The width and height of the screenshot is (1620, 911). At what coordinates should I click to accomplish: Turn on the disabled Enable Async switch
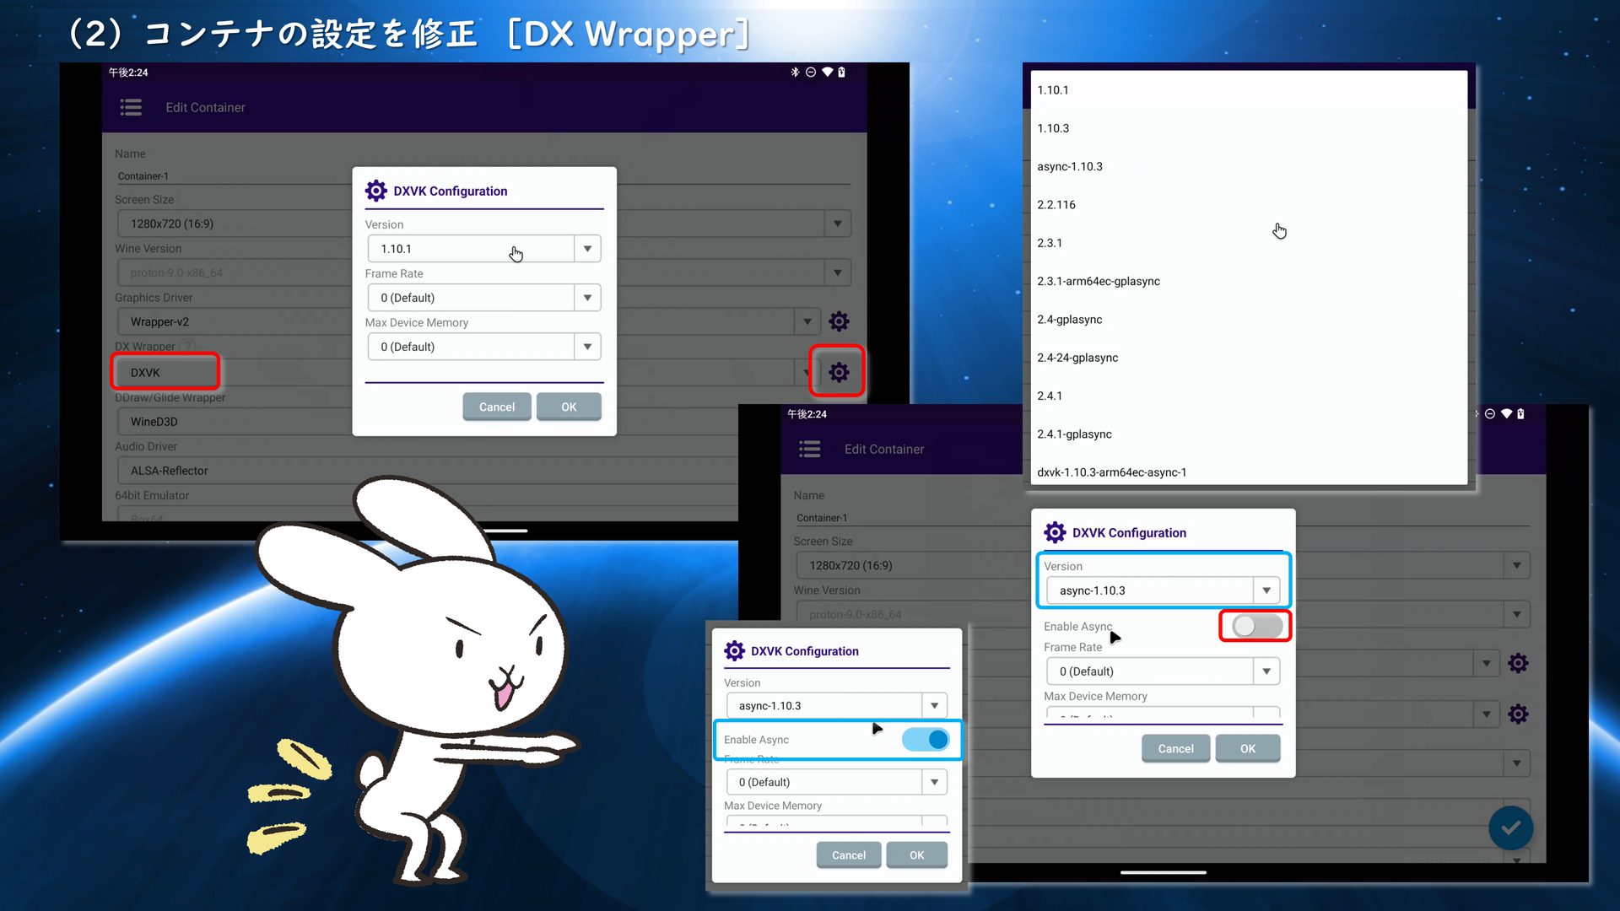(1256, 626)
